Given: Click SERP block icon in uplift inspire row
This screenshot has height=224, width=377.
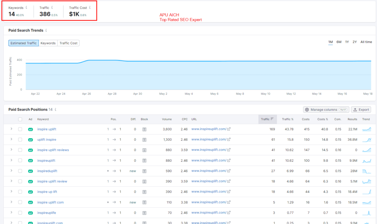Looking at the screenshot, I should point(144,140).
